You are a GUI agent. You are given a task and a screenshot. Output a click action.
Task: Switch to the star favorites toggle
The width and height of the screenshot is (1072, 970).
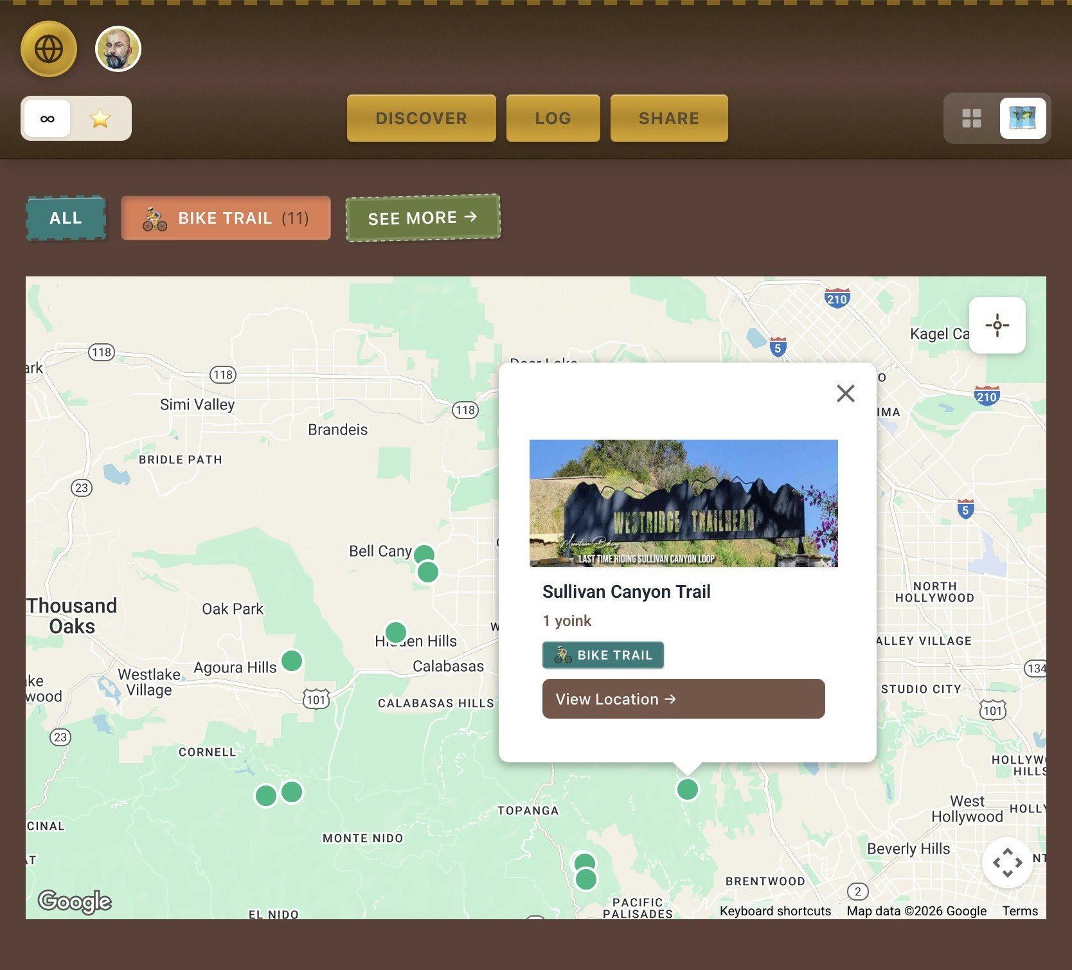click(x=100, y=118)
